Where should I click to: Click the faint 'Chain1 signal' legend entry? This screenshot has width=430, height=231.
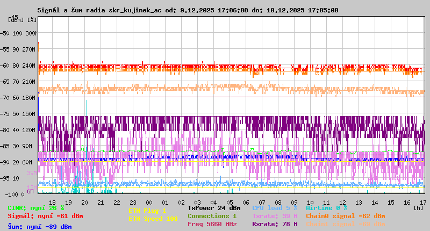(x=345, y=224)
